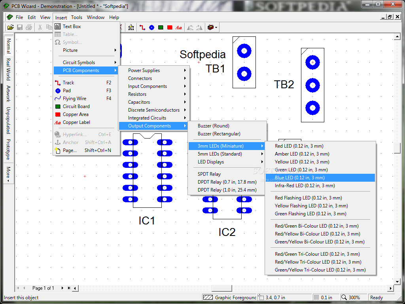
Task: Click the Open file toolbar icon
Action: (11, 27)
